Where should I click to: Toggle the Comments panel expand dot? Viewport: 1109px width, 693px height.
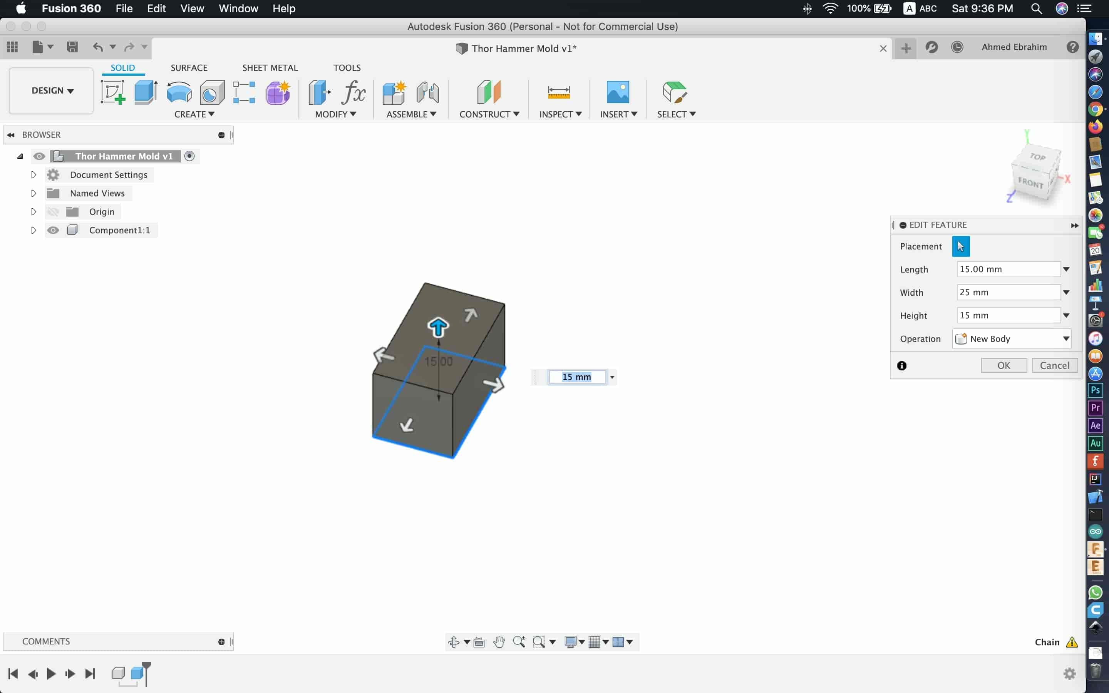click(221, 642)
